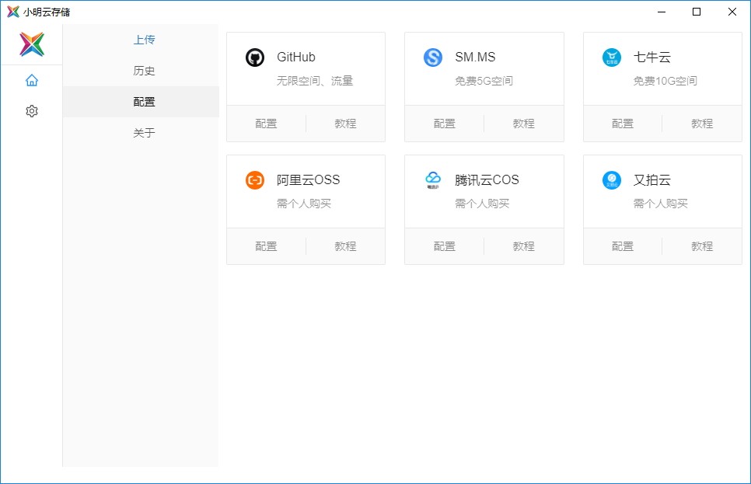Open 教程 link for SM.MS
This screenshot has width=751, height=484.
point(523,124)
